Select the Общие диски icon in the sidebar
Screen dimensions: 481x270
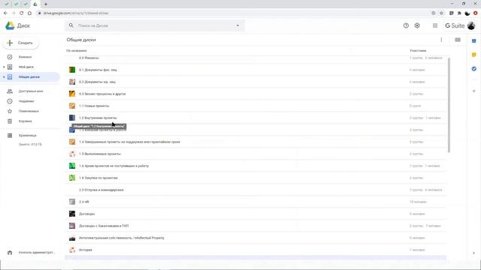tap(10, 76)
